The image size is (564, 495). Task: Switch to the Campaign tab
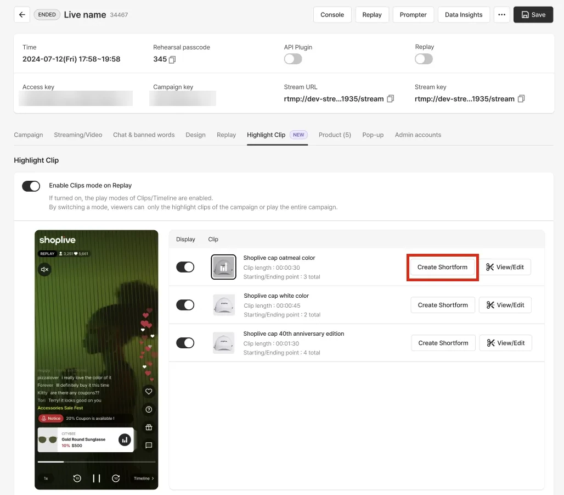click(29, 135)
